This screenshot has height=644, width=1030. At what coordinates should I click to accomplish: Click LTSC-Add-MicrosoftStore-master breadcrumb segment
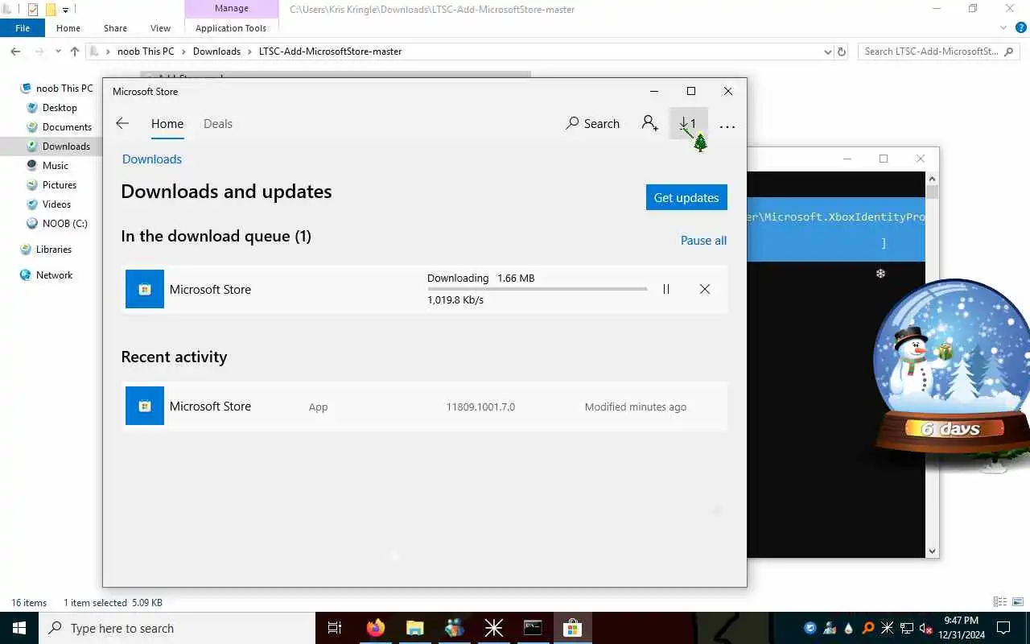pyautogui.click(x=330, y=52)
